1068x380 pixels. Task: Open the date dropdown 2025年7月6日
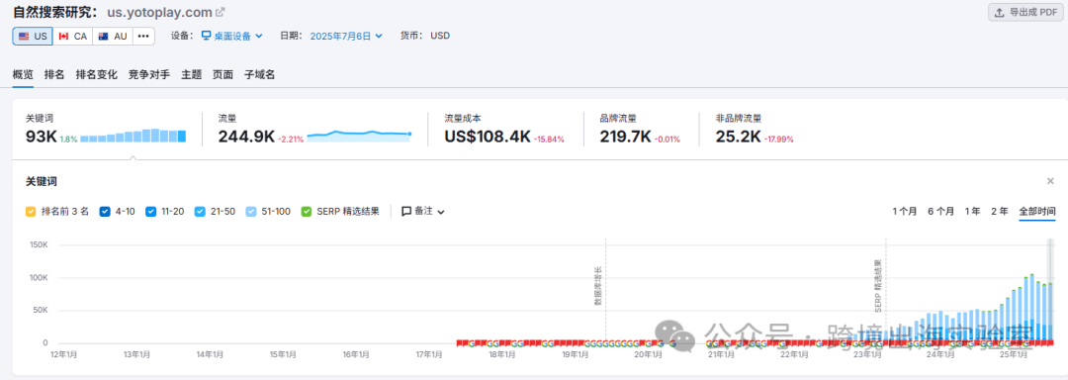(x=346, y=36)
